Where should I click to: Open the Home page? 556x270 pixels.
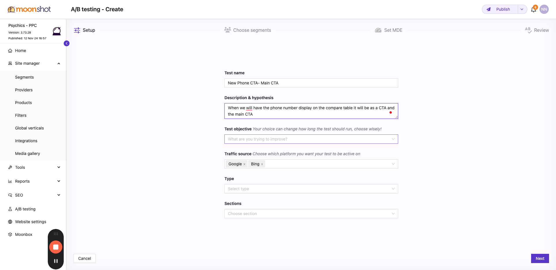point(21,51)
